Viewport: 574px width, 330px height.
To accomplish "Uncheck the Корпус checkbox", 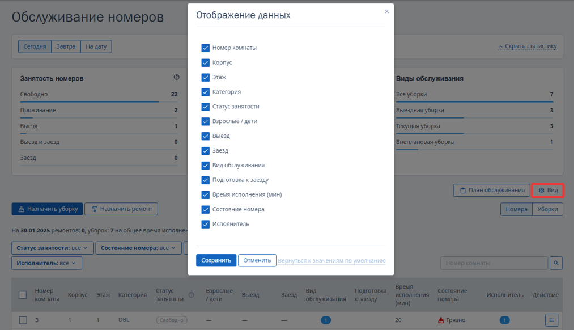I will coord(205,62).
